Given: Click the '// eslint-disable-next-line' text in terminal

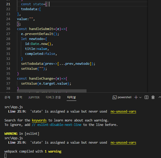Looking at the screenshot, I should pos(57,125).
